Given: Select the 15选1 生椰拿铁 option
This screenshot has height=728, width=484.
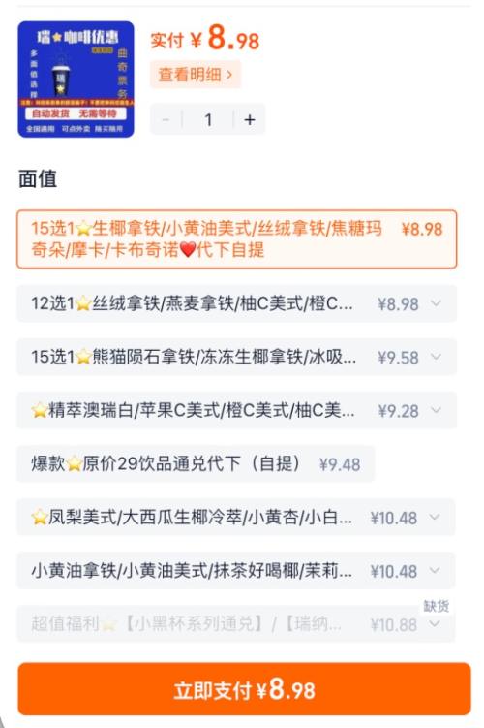Looking at the screenshot, I should tap(237, 239).
